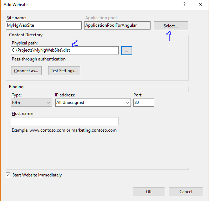The height and width of the screenshot is (201, 209).
Task: Click the Start Website immediately label text
Action: pyautogui.click(x=37, y=175)
